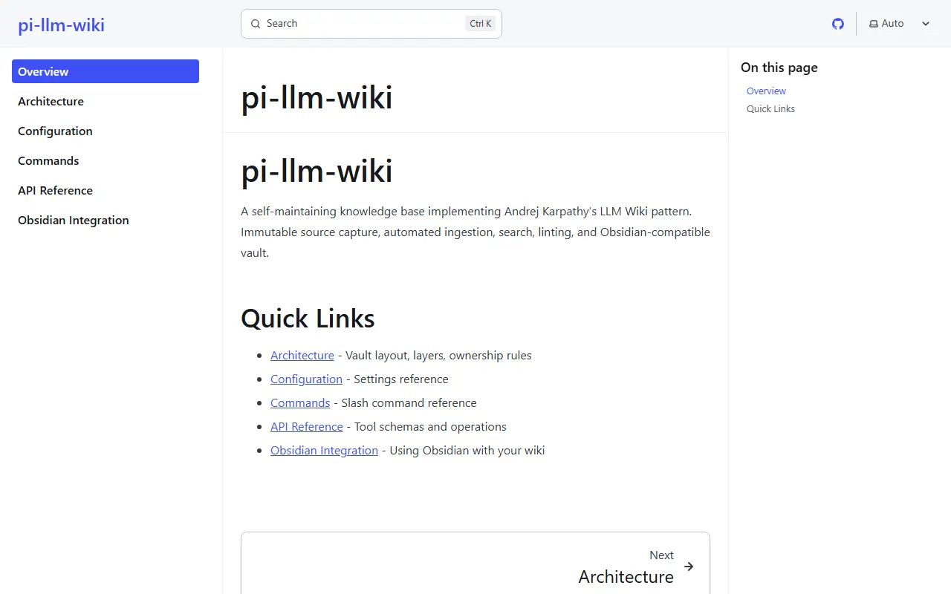Click the Ctrl K shortcut badge

481,24
